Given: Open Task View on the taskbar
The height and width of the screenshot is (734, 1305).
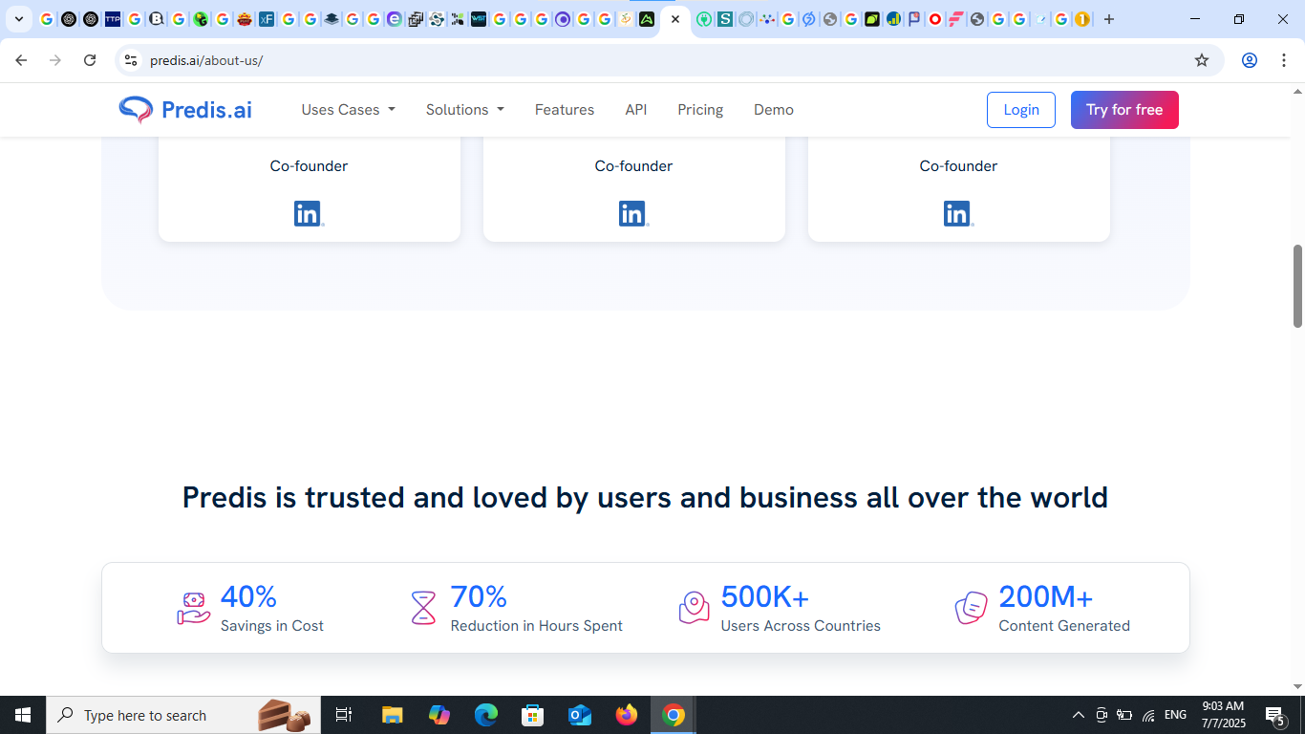Looking at the screenshot, I should pos(344,715).
